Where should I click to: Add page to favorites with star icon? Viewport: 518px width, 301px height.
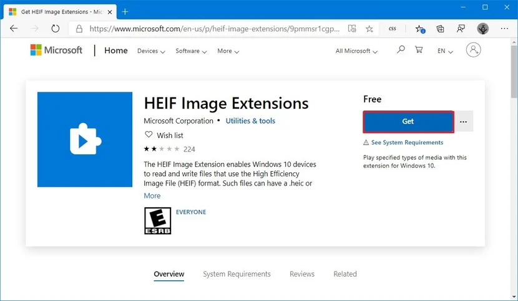tap(369, 29)
